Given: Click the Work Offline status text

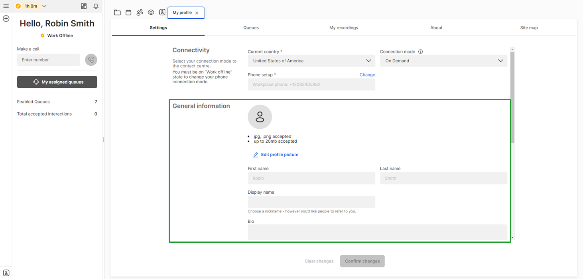Looking at the screenshot, I should 60,35.
